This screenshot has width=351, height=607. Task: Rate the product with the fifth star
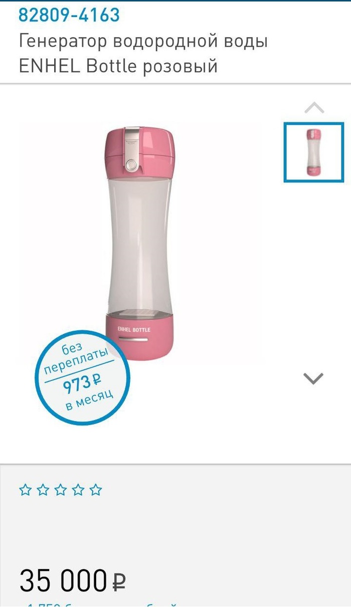click(96, 490)
